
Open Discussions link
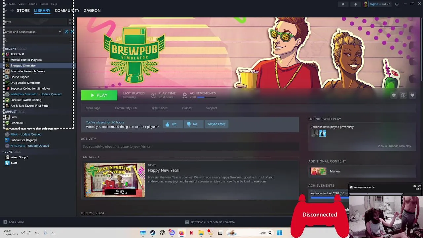pos(160,108)
